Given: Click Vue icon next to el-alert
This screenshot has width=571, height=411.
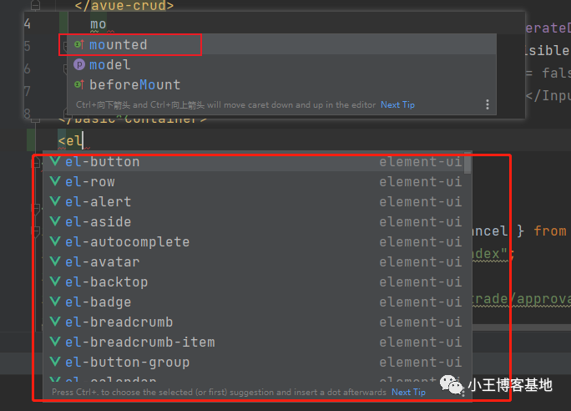Looking at the screenshot, I should tap(55, 201).
